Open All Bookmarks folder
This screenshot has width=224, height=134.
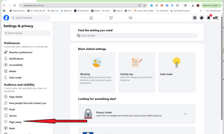point(214,11)
